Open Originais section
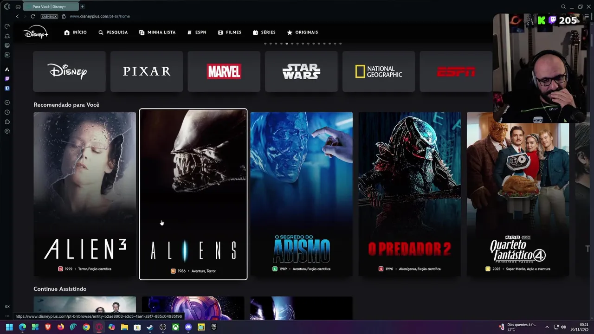This screenshot has height=334, width=594. (x=303, y=32)
